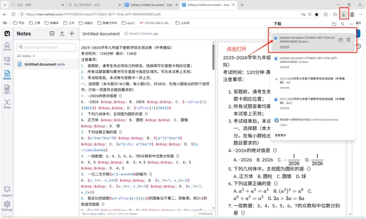Open browser settings and more menu
This screenshot has height=219, width=366.
click(361, 14)
